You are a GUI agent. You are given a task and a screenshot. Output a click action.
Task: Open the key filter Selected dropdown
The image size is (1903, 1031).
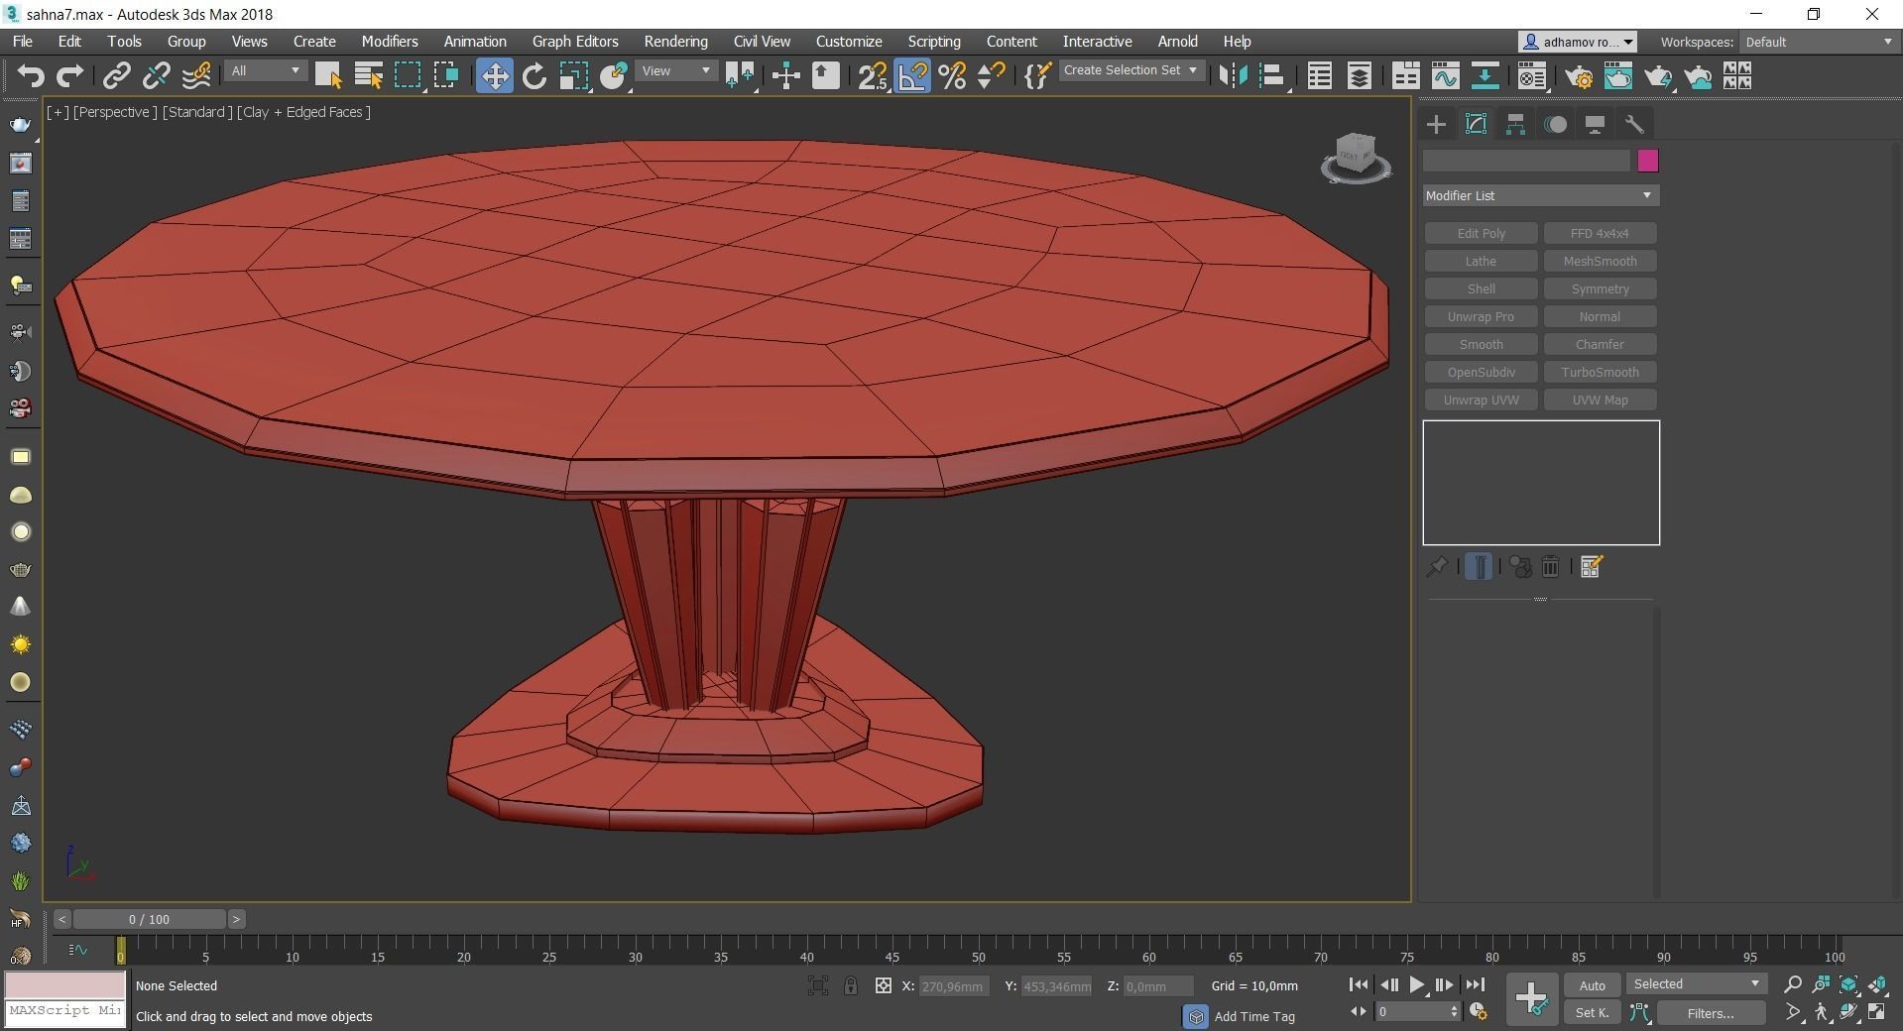(x=1696, y=983)
